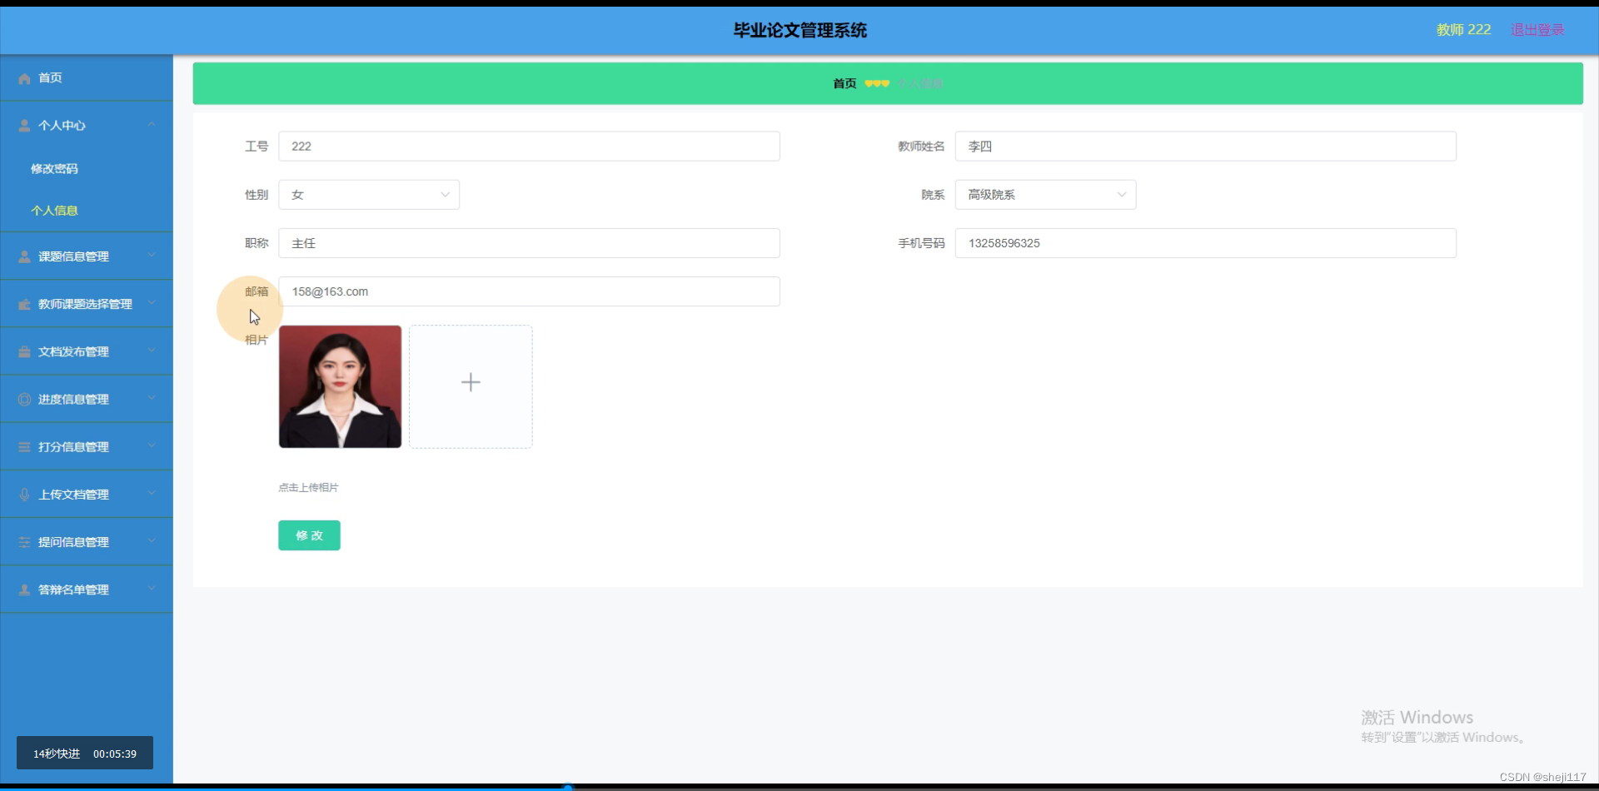The image size is (1599, 791).
Task: Expand the 课题信息管理 menu chevron
Action: coord(152,256)
